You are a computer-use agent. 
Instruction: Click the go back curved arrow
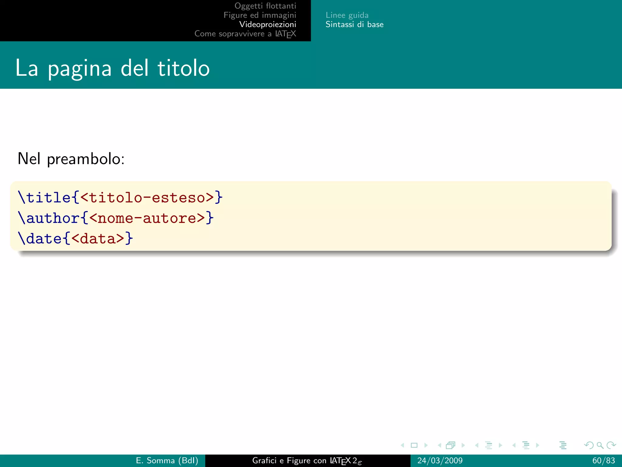[x=589, y=445]
